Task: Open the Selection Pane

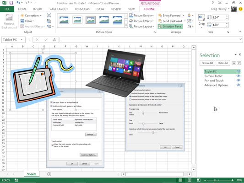Action: pos(170,27)
